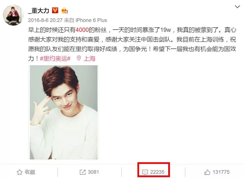244x178 pixels.
Task: Click the star favorite icon
Action: pyautogui.click(x=20, y=172)
